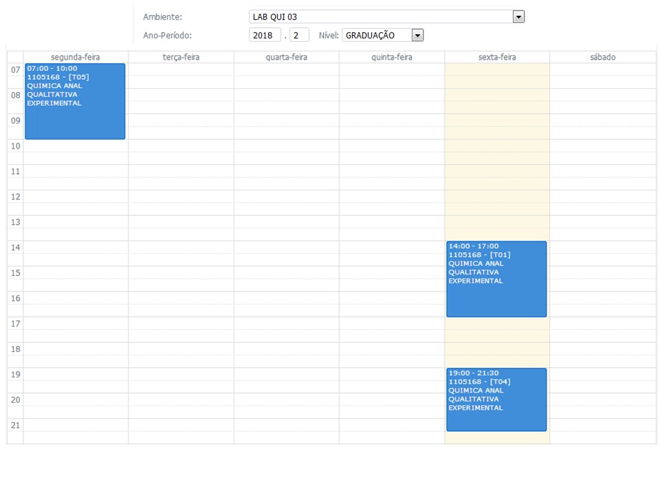Viewport: 660px width, 495px height.
Task: Click the LAB QUI 03 combo box
Action: pyautogui.click(x=381, y=16)
